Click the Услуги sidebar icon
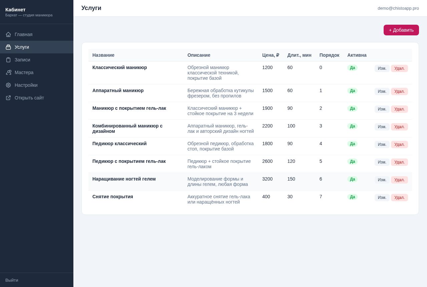 click(x=8, y=47)
